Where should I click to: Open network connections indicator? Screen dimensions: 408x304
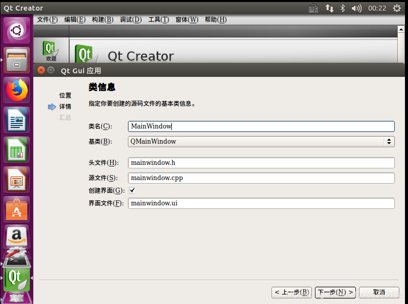pos(329,8)
